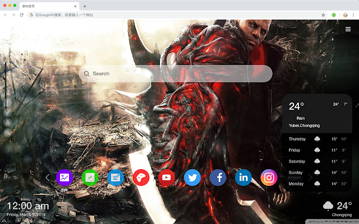Click Thursday's rain cloud icon
The width and height of the screenshot is (359, 224).
coord(317,139)
